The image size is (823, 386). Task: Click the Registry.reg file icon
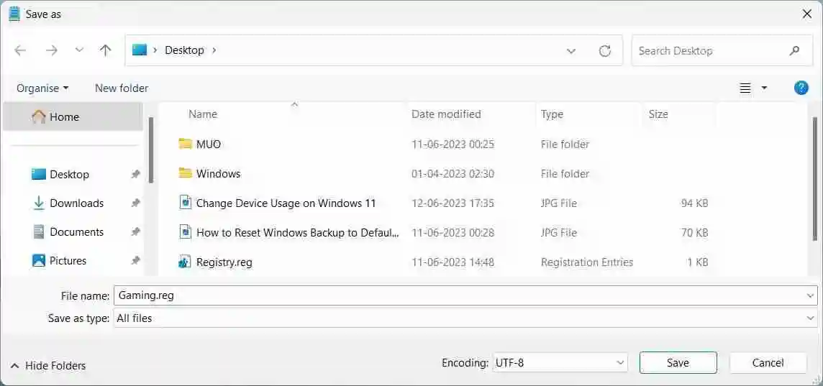pyautogui.click(x=185, y=261)
